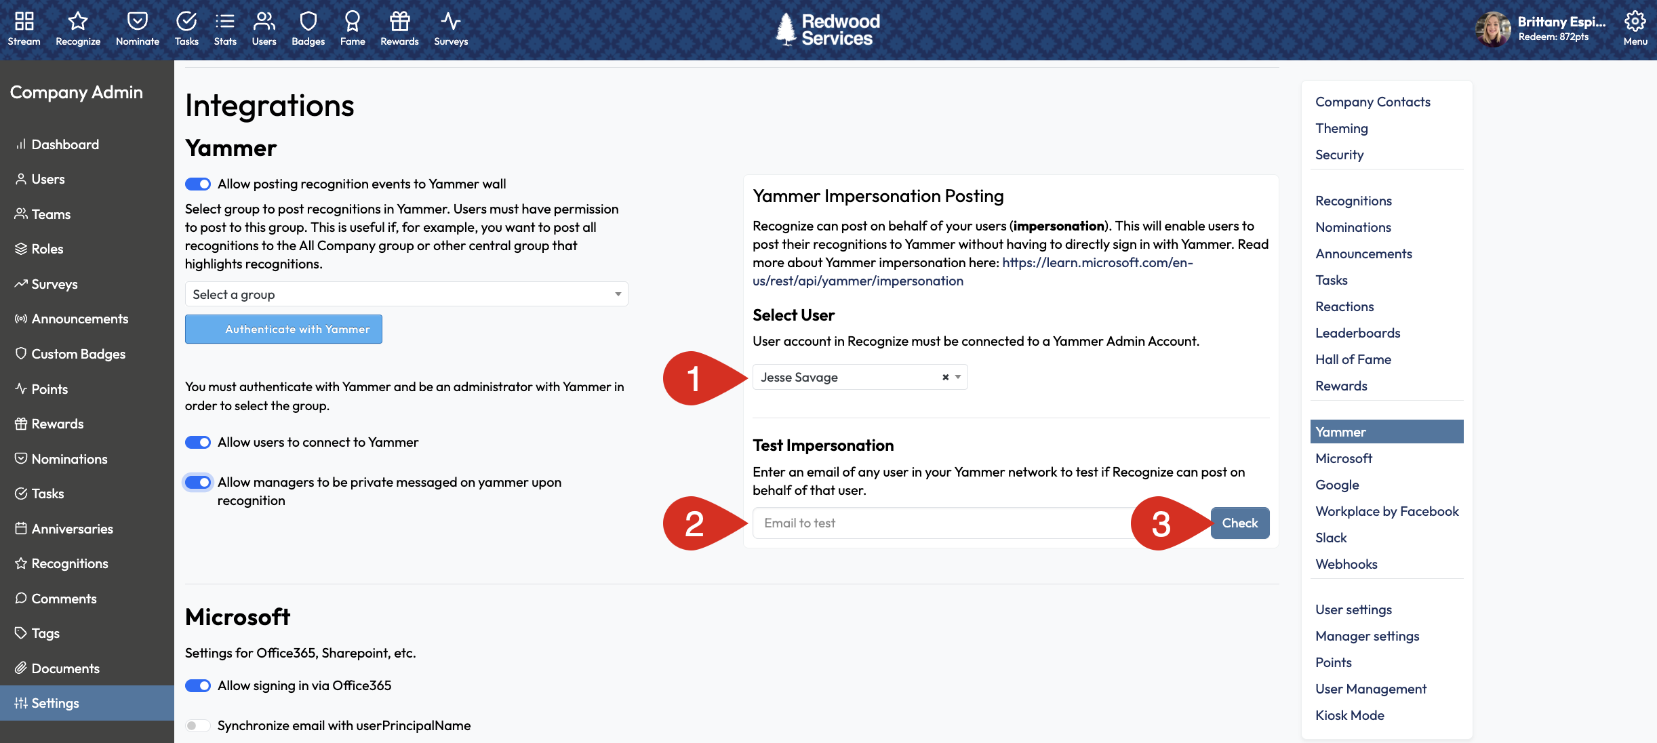Jump to Theming settings
The height and width of the screenshot is (743, 1657).
(x=1342, y=128)
